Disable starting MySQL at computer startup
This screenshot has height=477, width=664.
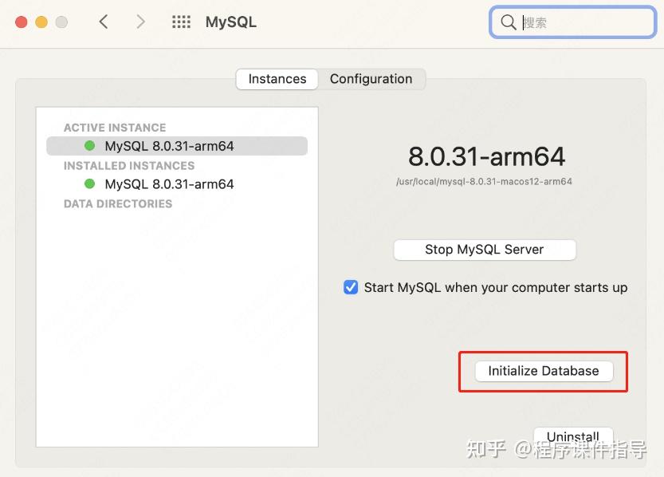[350, 287]
